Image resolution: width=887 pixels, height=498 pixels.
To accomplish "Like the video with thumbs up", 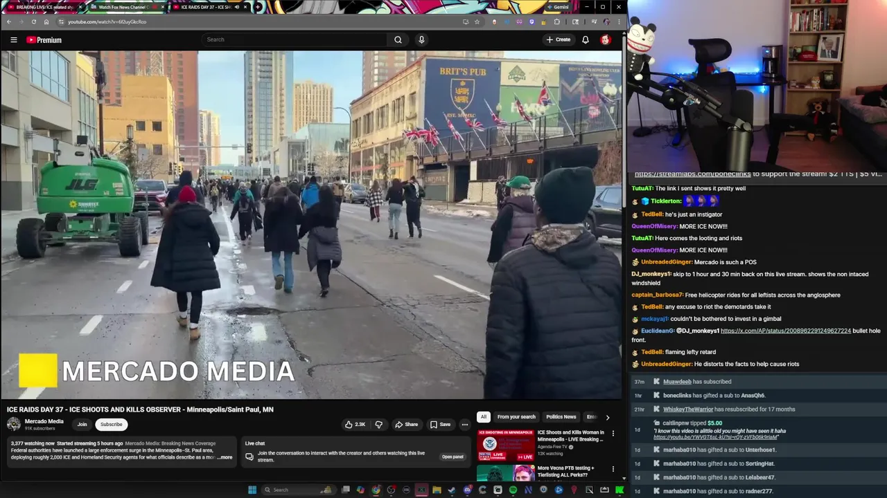I will 355,424.
